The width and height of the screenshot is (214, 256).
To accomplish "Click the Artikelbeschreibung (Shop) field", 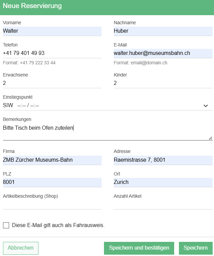I will tap(52, 204).
